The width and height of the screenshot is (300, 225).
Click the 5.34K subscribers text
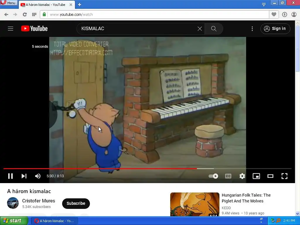click(36, 207)
